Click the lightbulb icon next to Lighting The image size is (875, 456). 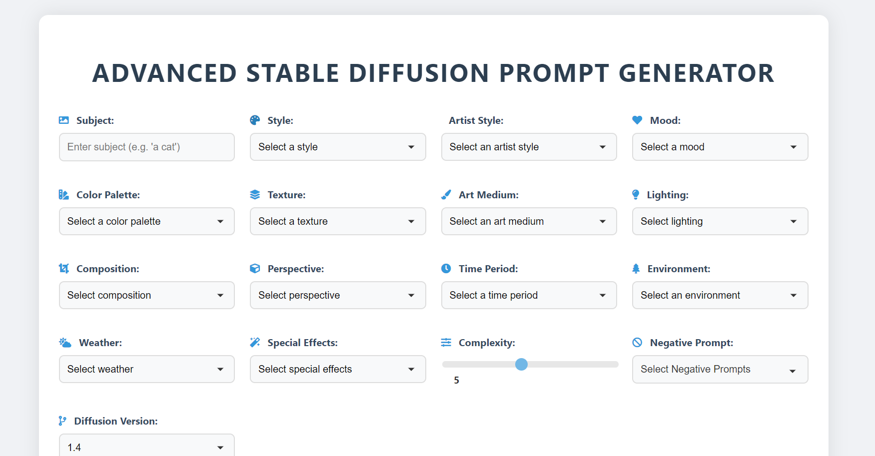pyautogui.click(x=636, y=195)
